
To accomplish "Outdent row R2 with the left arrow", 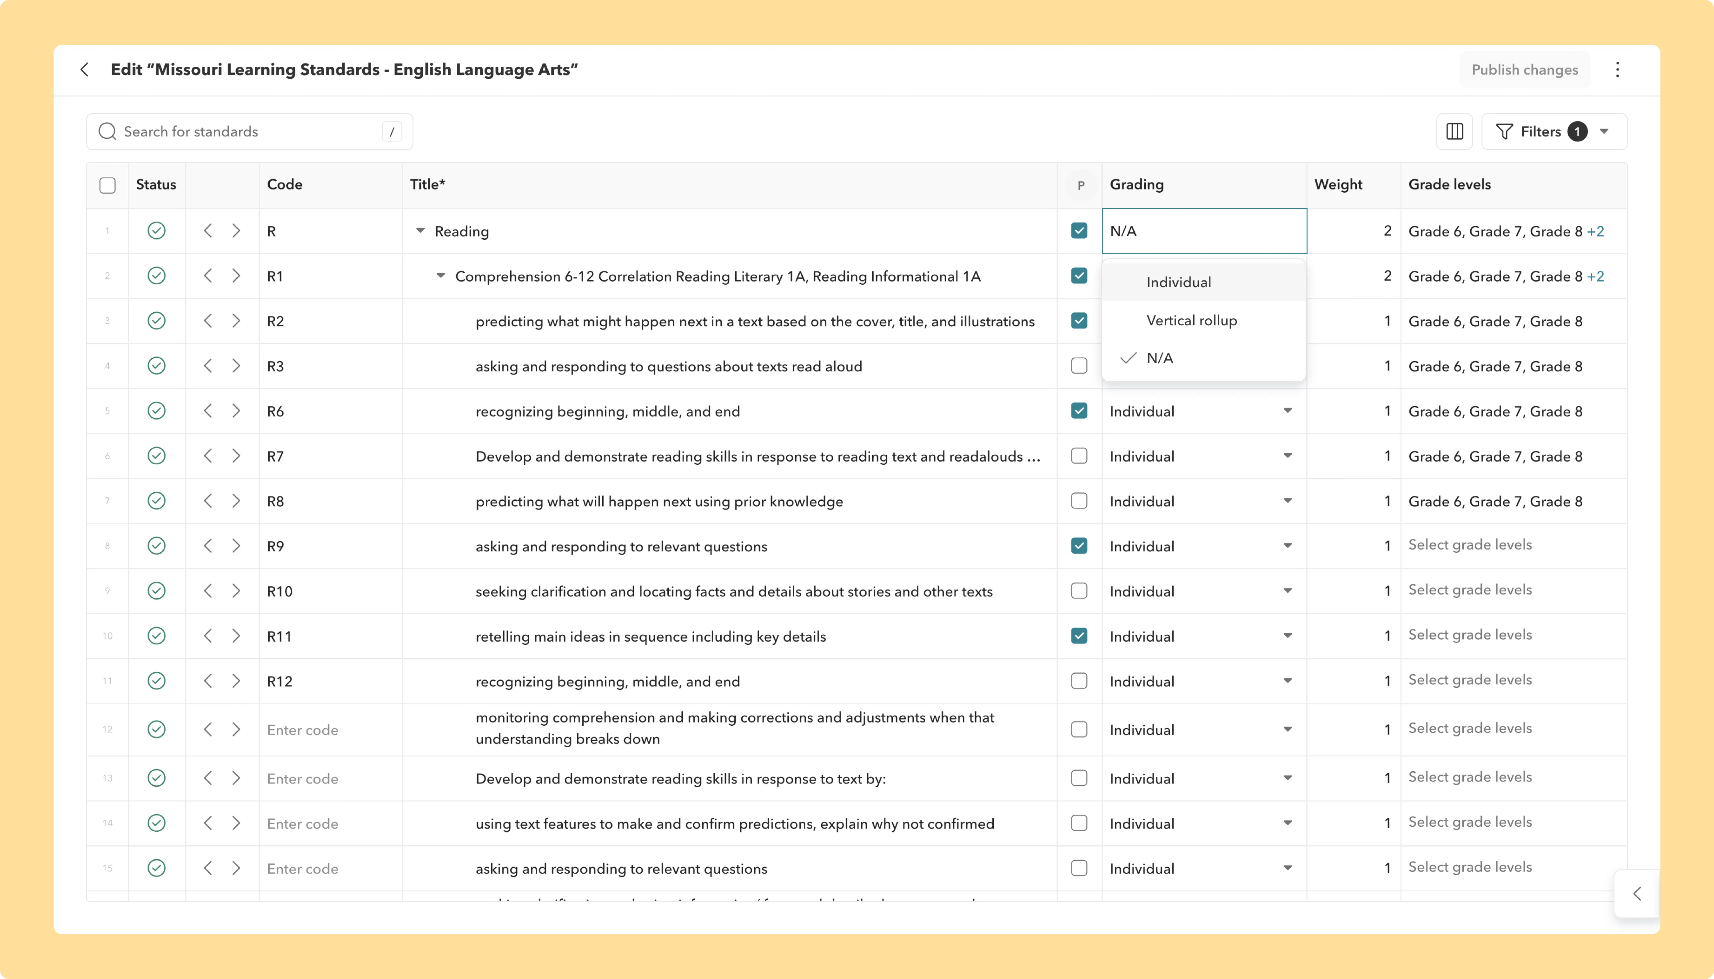I will [x=208, y=321].
